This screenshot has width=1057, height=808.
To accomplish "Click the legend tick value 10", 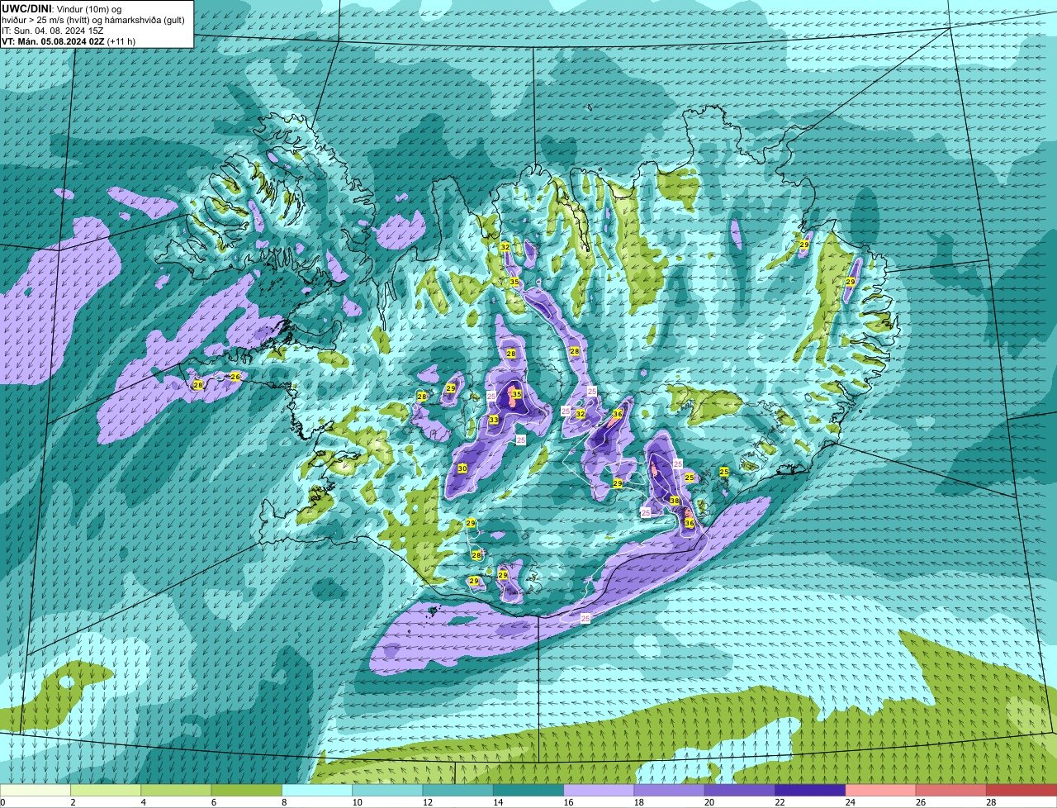I will [x=357, y=802].
